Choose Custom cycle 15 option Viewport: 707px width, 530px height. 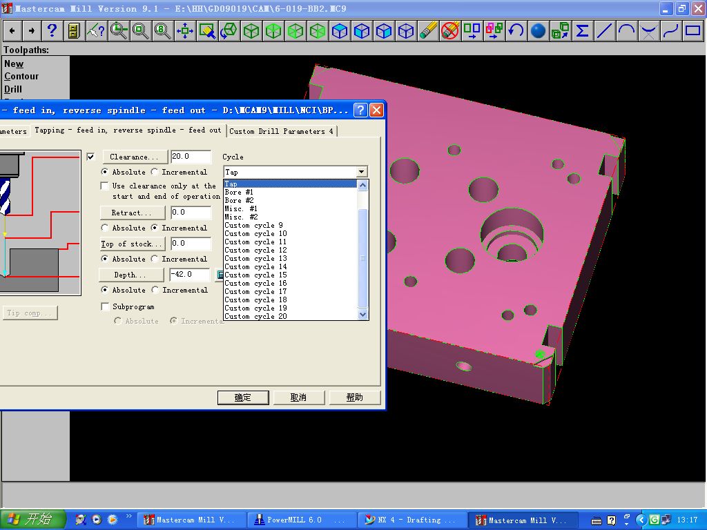291,275
